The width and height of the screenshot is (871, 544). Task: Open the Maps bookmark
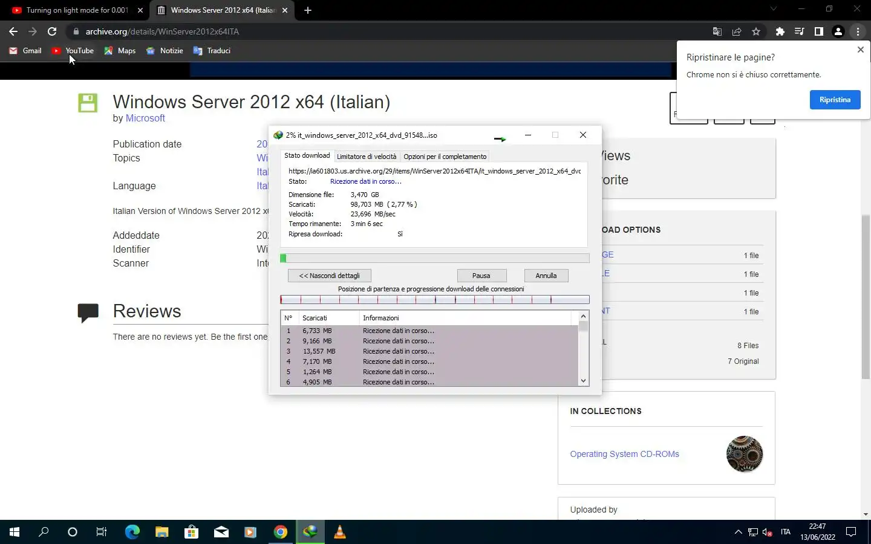tap(120, 51)
